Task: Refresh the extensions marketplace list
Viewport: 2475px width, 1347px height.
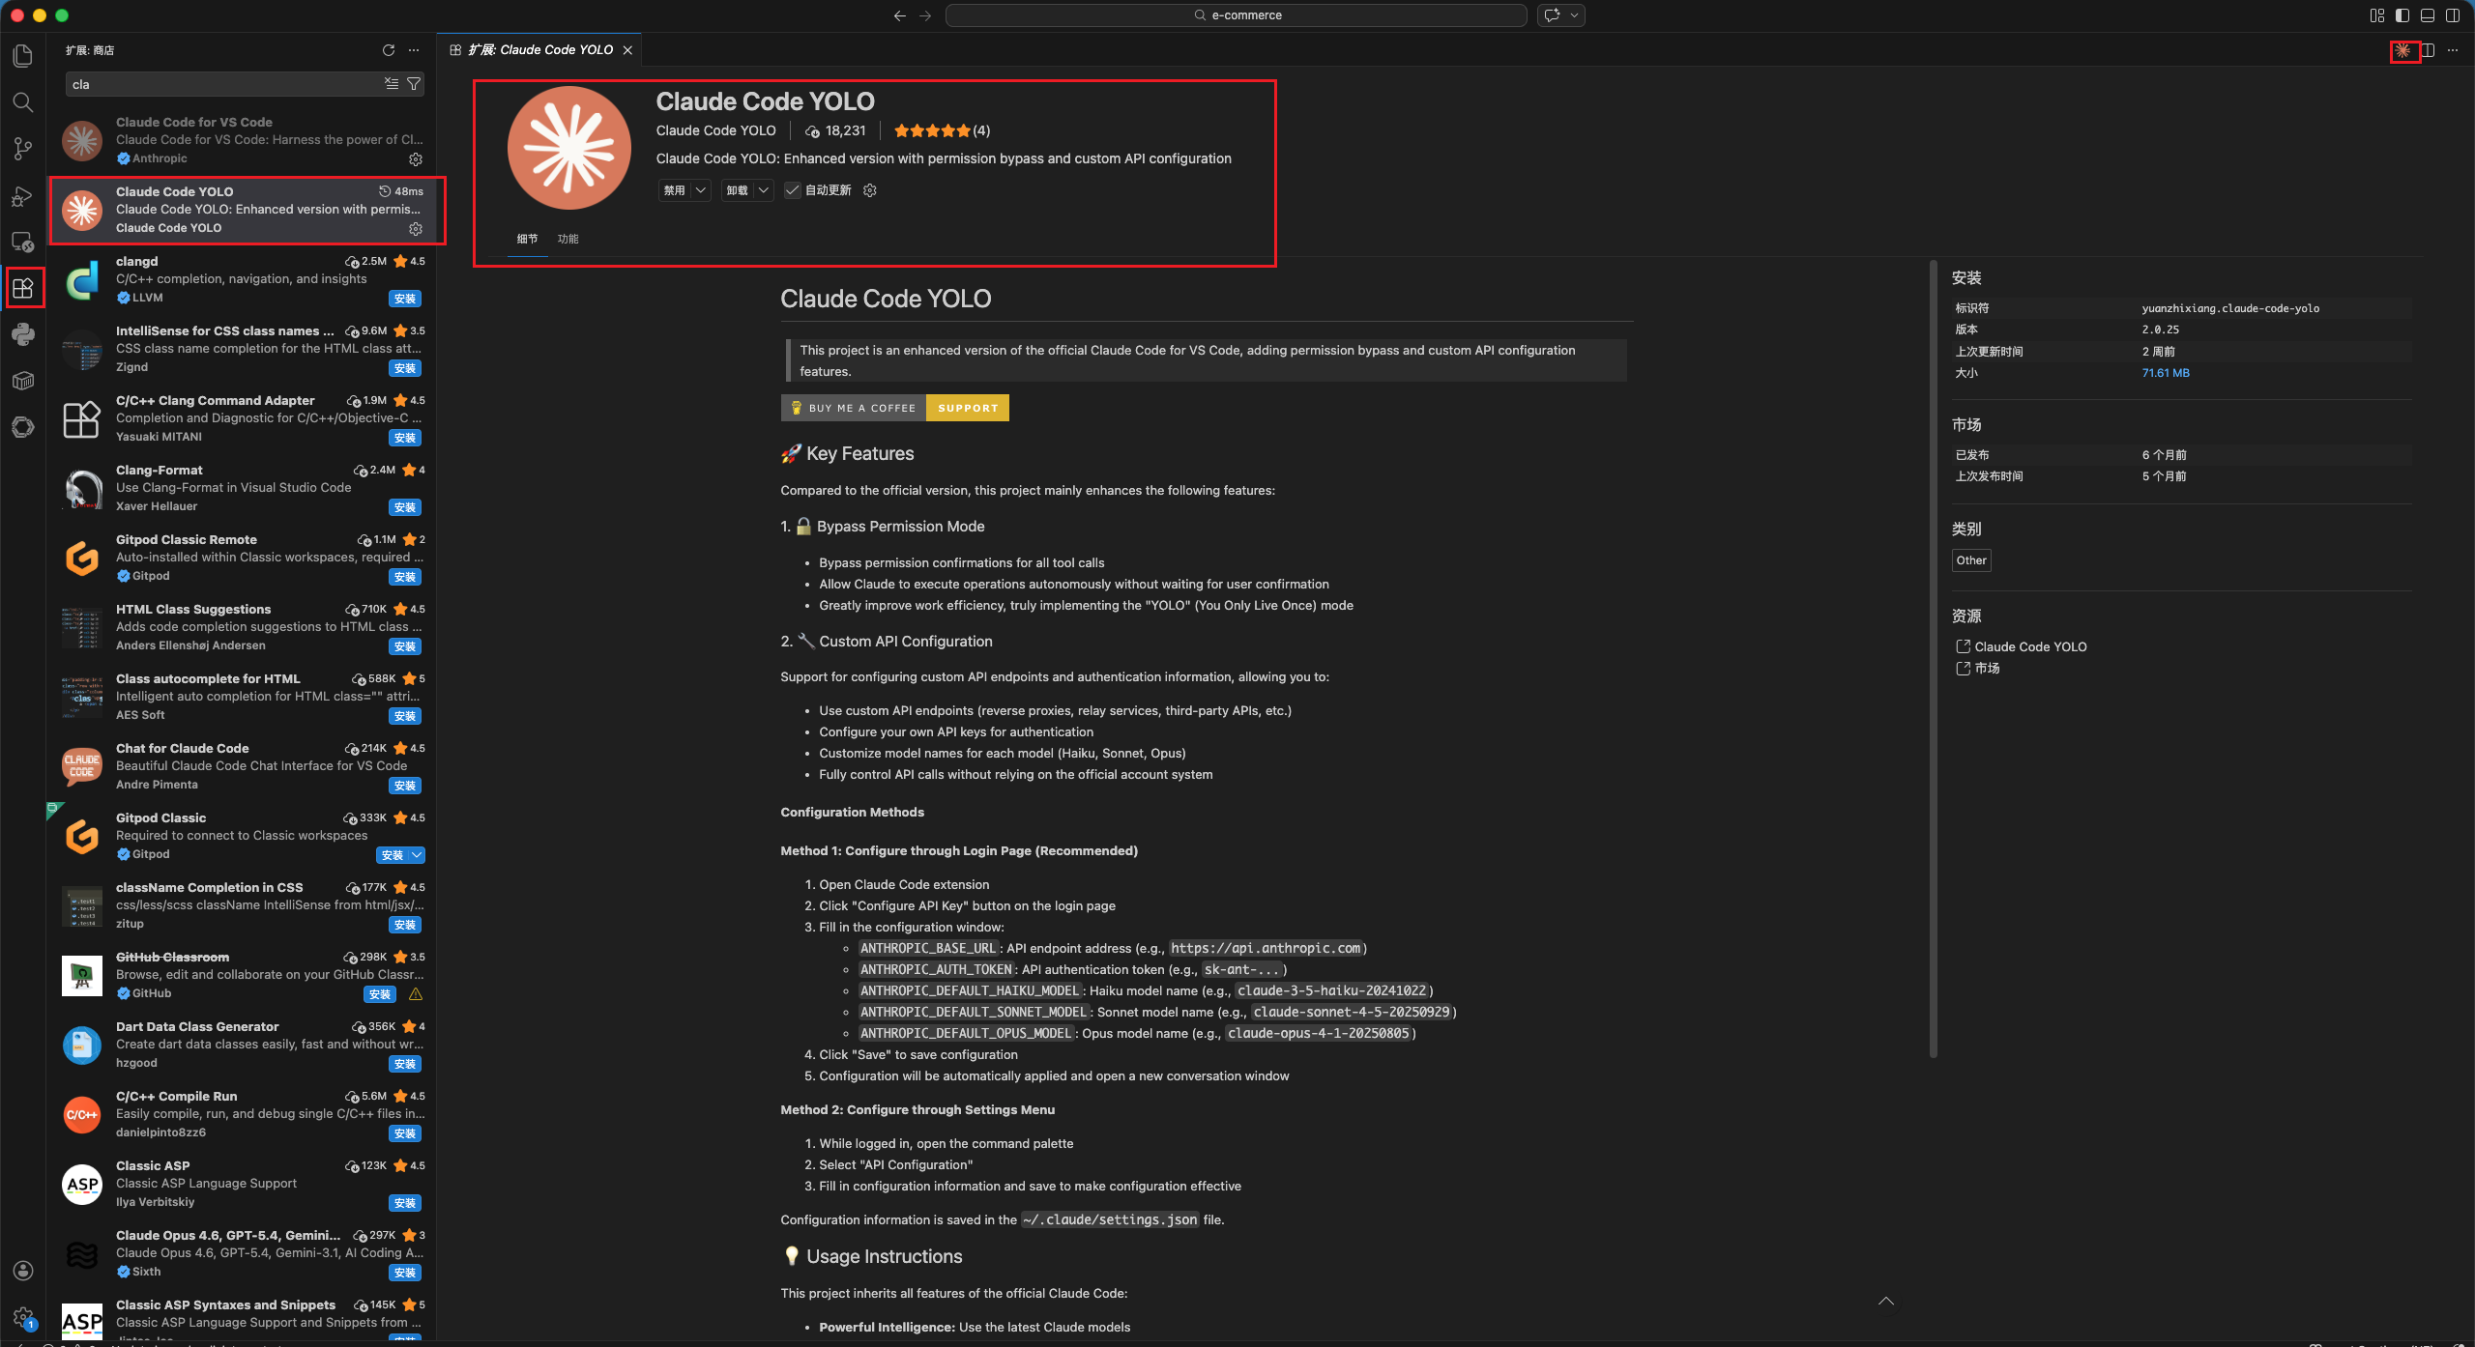Action: [x=389, y=50]
